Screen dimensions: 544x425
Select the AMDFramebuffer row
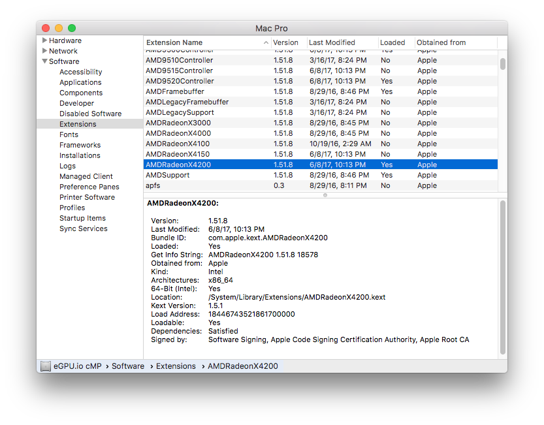point(321,91)
